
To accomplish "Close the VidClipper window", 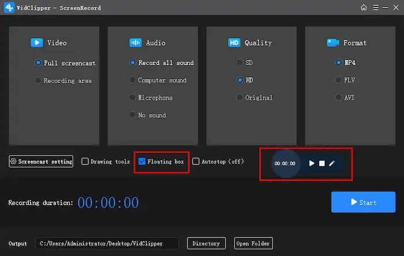I will point(396,7).
